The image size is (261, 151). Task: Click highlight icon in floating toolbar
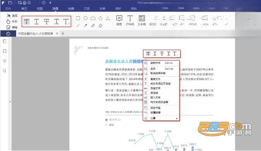pos(148,54)
